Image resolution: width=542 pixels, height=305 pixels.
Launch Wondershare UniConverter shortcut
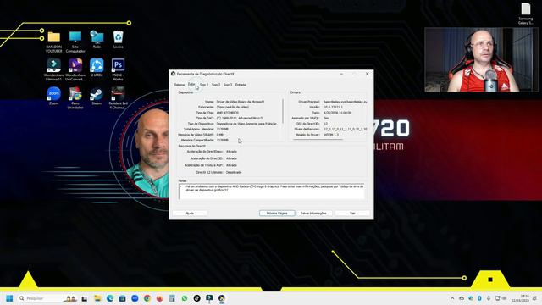(75, 69)
